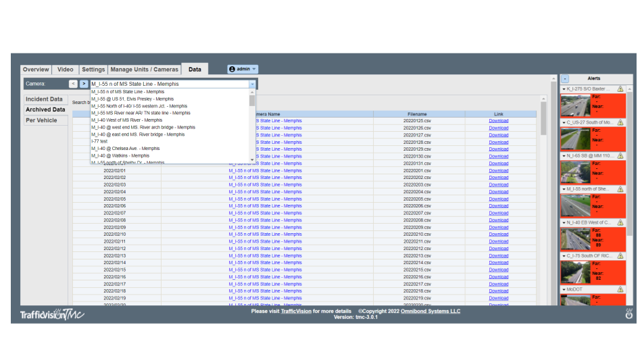Image resolution: width=644 pixels, height=350 pixels.
Task: Open the N_I-40 EB West camera thumbnail
Action: point(576,239)
